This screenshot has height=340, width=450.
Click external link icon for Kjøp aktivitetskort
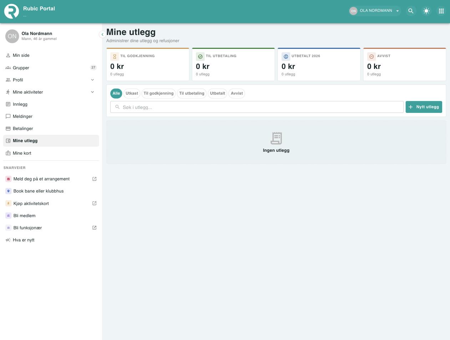95,204
